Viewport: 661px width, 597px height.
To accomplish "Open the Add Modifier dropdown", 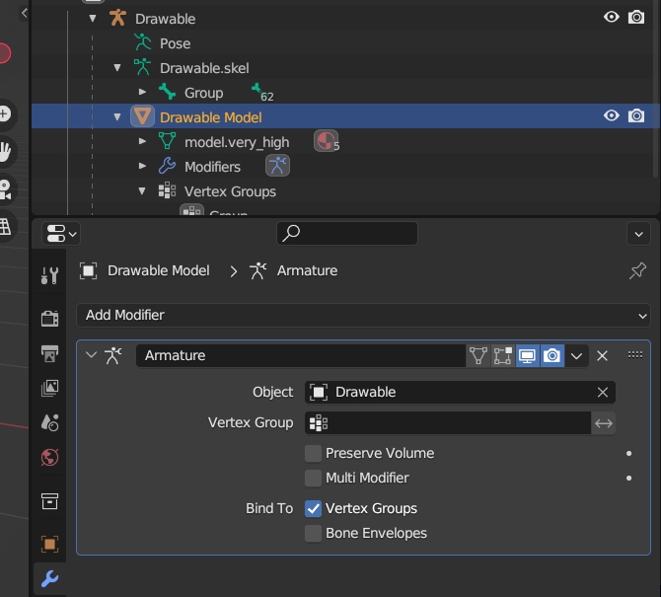I will [363, 315].
